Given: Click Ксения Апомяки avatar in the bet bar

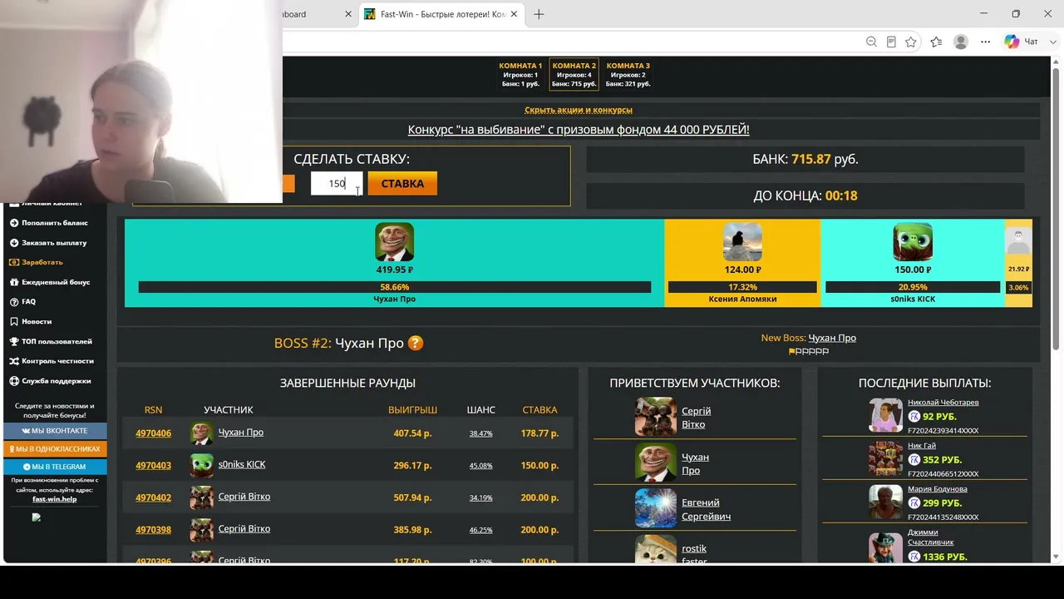Looking at the screenshot, I should click(742, 242).
